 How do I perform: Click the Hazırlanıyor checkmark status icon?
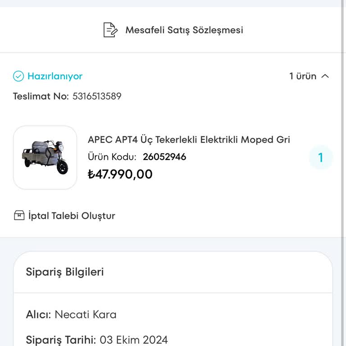click(18, 76)
